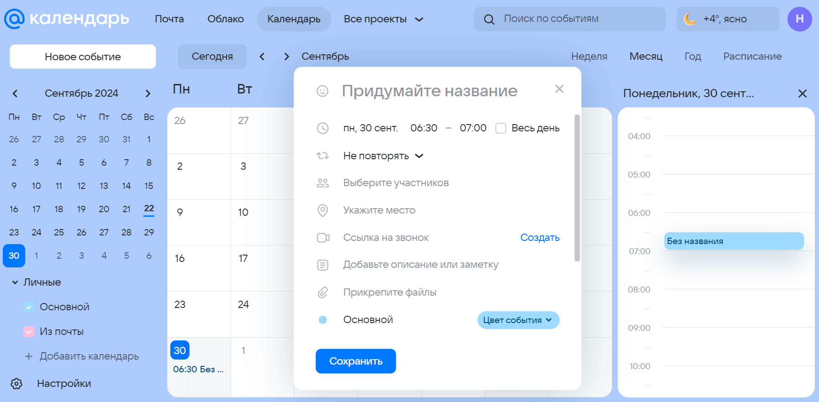Click the paperclip attach files icon
This screenshot has height=402, width=819.
323,292
